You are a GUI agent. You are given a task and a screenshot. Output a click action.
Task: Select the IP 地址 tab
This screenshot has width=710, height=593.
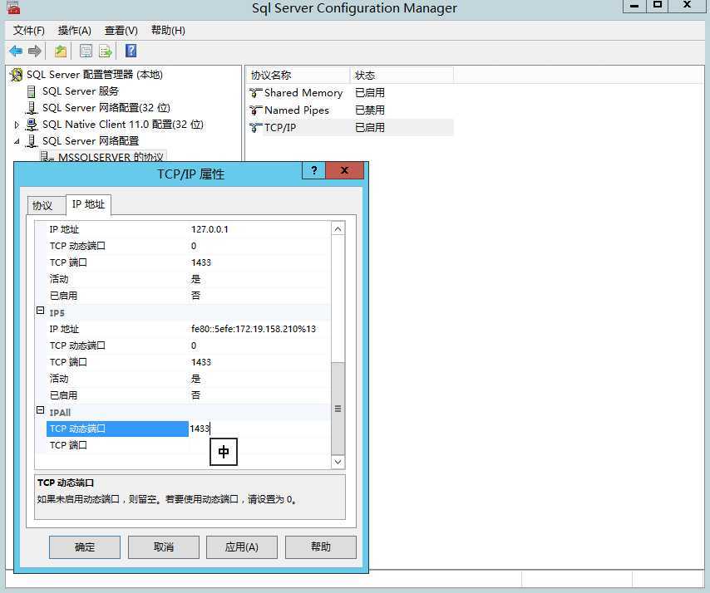[x=88, y=204]
